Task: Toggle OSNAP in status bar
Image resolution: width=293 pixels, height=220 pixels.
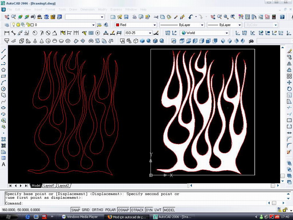Action: pyautogui.click(x=123, y=210)
